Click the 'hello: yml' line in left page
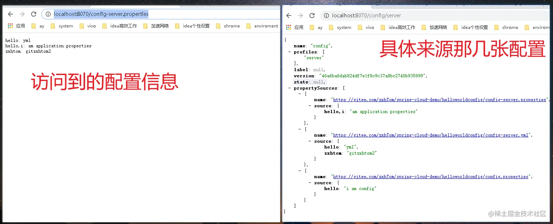This screenshot has height=224, width=553. 18,40
